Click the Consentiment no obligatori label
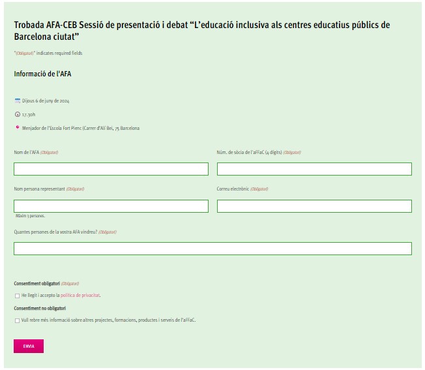The image size is (425, 370). tap(40, 308)
